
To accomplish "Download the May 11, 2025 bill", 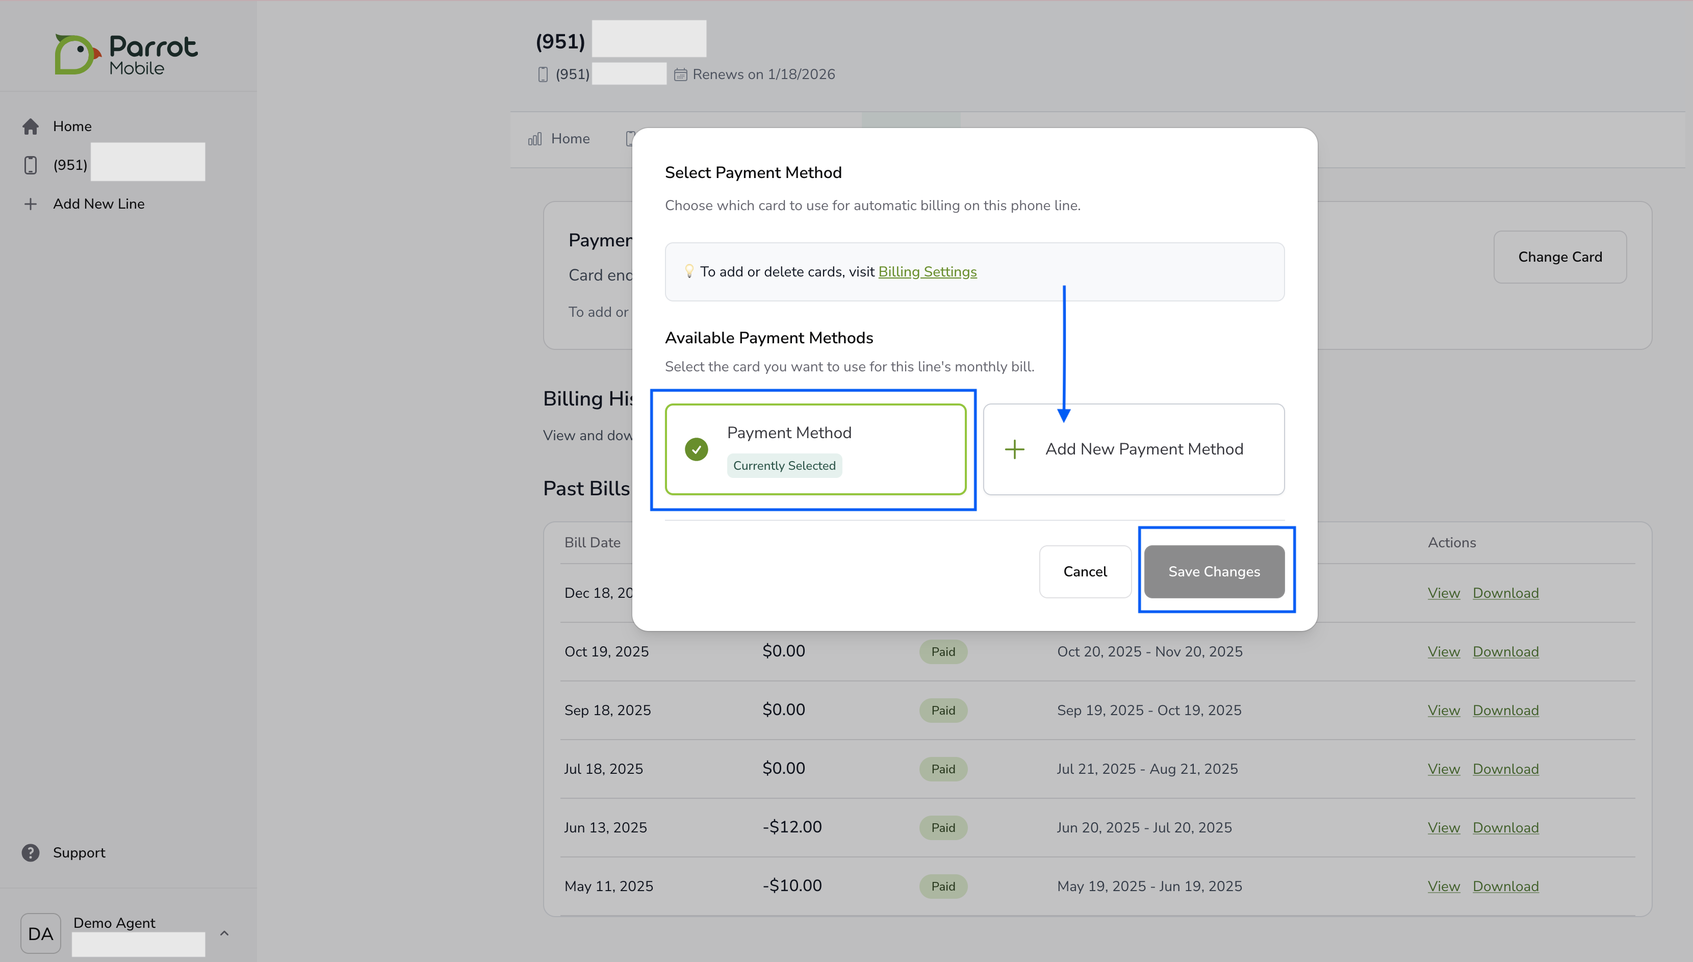I will [1505, 886].
